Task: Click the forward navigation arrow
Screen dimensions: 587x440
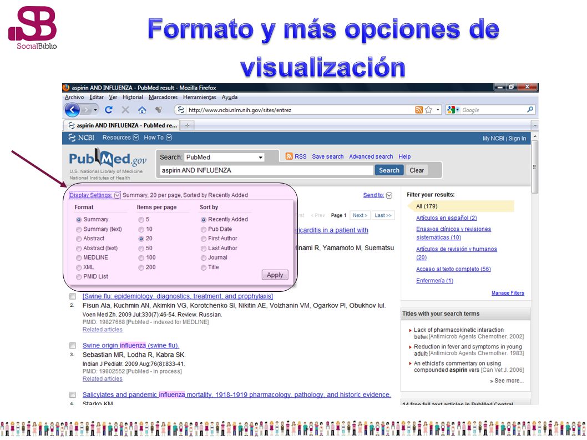Action: pyautogui.click(x=87, y=110)
